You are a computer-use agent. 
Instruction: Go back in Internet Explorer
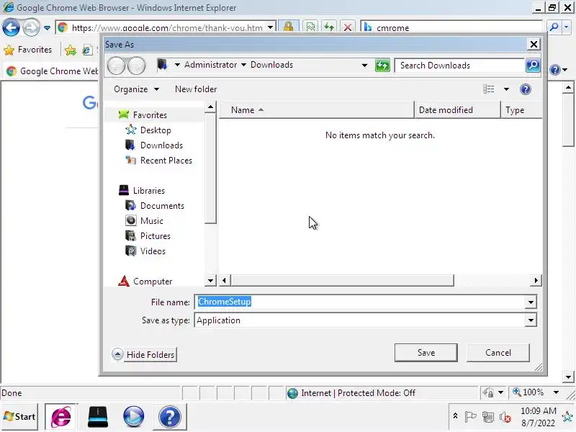[x=11, y=27]
